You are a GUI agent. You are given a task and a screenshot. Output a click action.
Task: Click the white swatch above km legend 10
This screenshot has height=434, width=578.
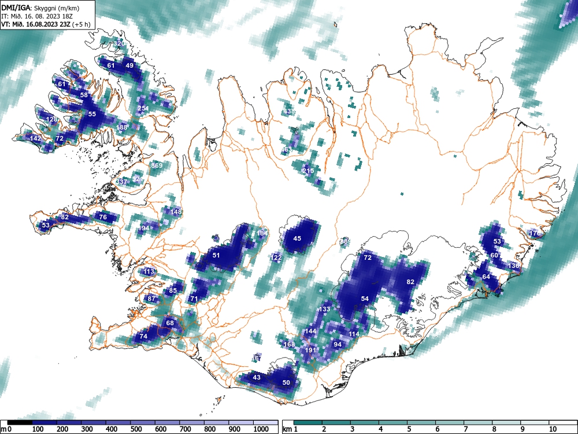[x=563, y=422]
